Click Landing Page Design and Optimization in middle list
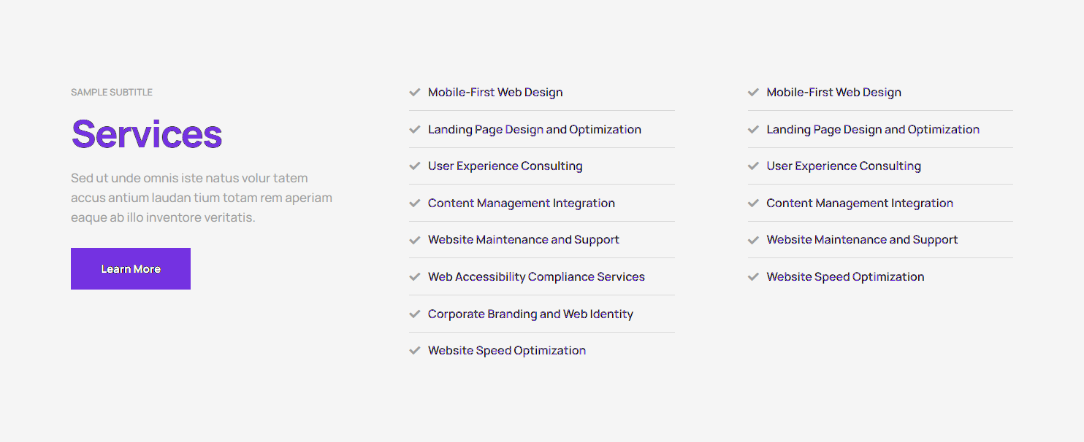The width and height of the screenshot is (1084, 442). [x=534, y=130]
